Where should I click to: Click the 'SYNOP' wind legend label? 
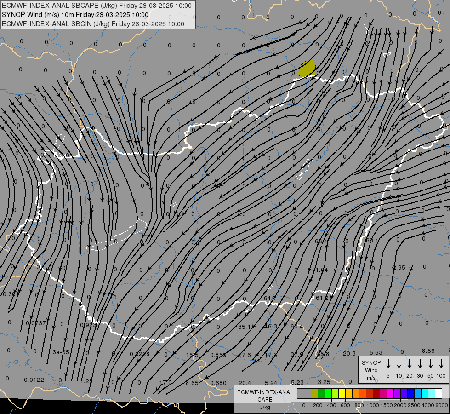pyautogui.click(x=371, y=362)
